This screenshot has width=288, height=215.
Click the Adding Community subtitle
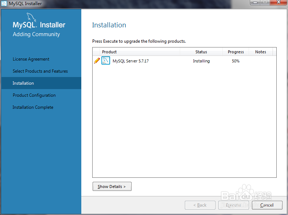[x=36, y=34]
